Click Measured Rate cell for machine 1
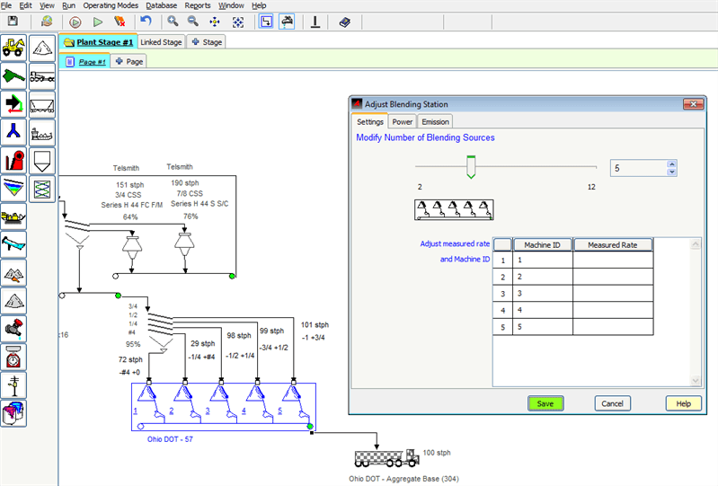 click(x=612, y=261)
